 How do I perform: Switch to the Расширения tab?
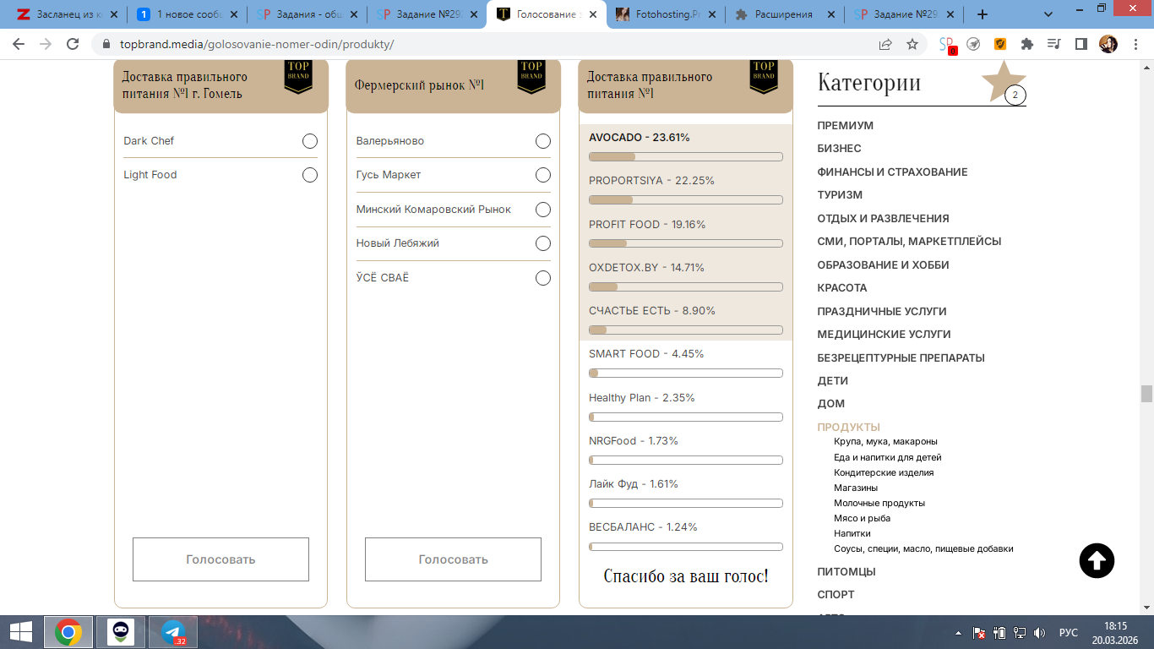786,14
